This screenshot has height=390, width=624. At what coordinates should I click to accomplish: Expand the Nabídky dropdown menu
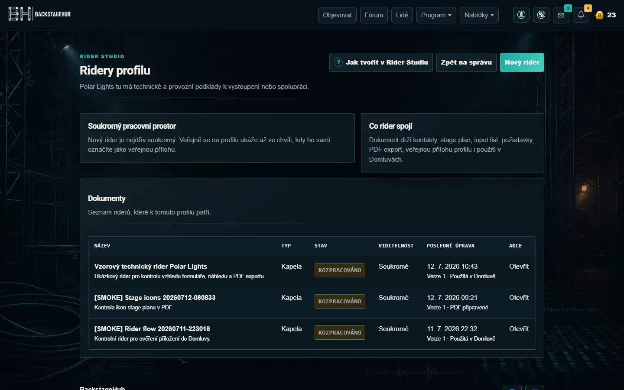pos(479,15)
